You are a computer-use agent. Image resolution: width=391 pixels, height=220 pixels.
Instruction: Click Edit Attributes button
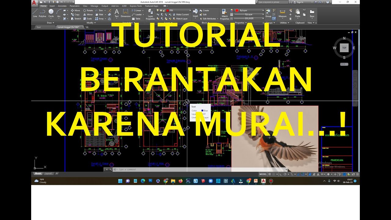(x=209, y=19)
